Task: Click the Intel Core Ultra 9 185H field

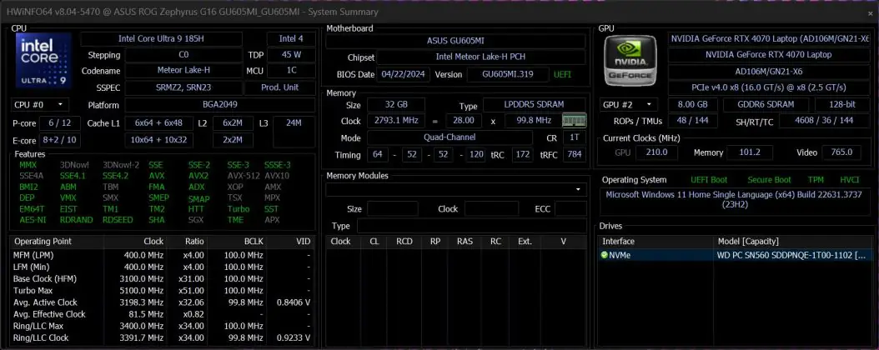Action: 162,38
